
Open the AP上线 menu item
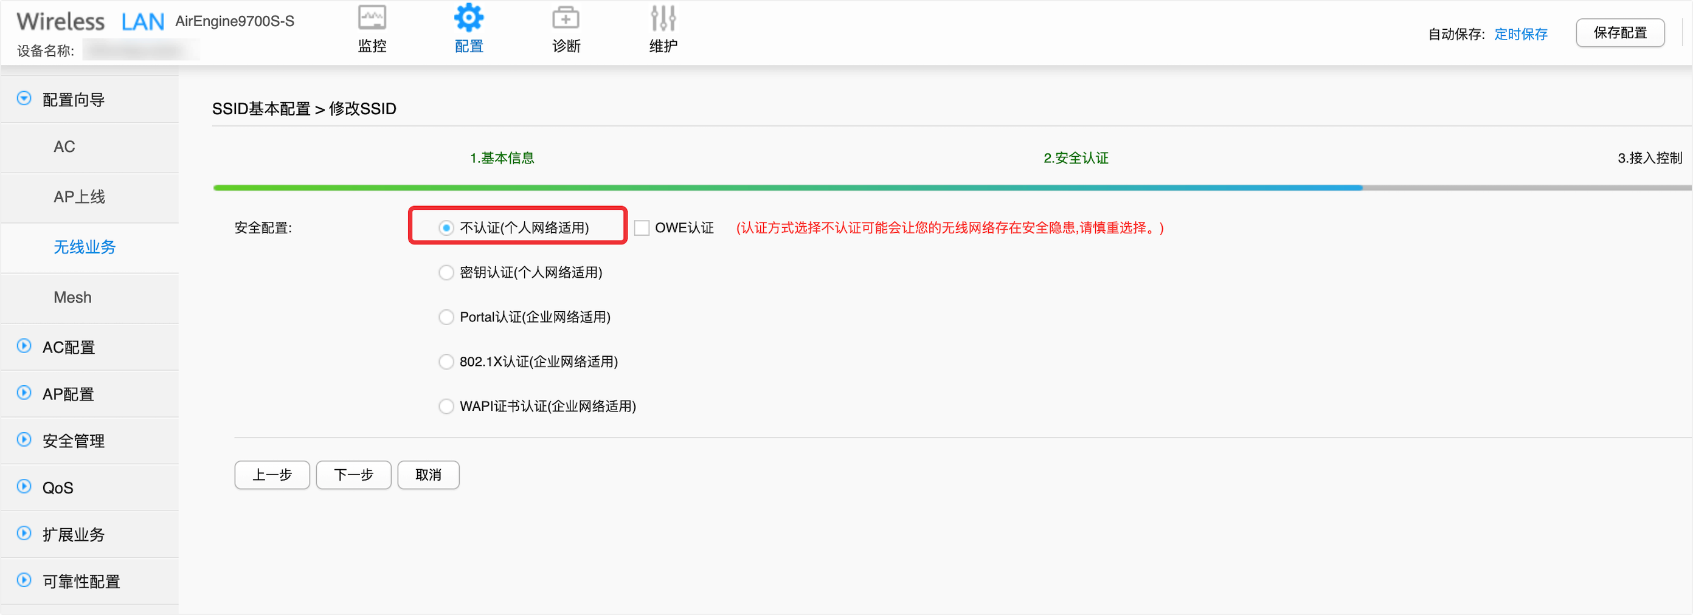pos(90,197)
